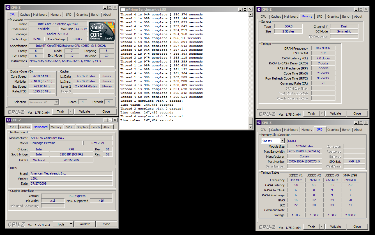Viewport: 375px width, 235px height.
Task: Switch to Mainboard tab in CPU window
Action: coord(40,15)
